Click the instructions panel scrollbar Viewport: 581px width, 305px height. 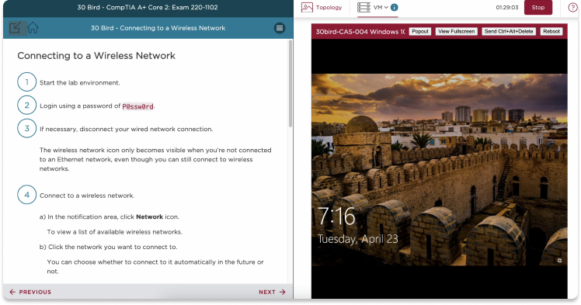(290, 83)
